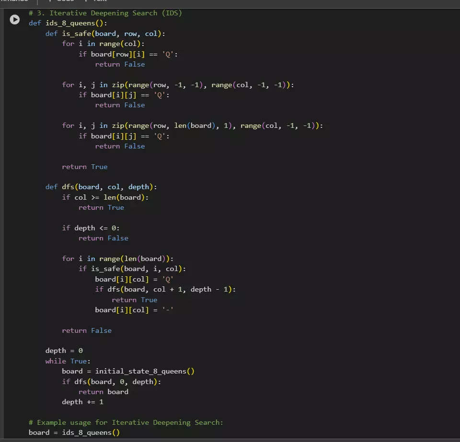Click the 'depth = 0' assignment line
The width and height of the screenshot is (460, 442).
coord(64,351)
